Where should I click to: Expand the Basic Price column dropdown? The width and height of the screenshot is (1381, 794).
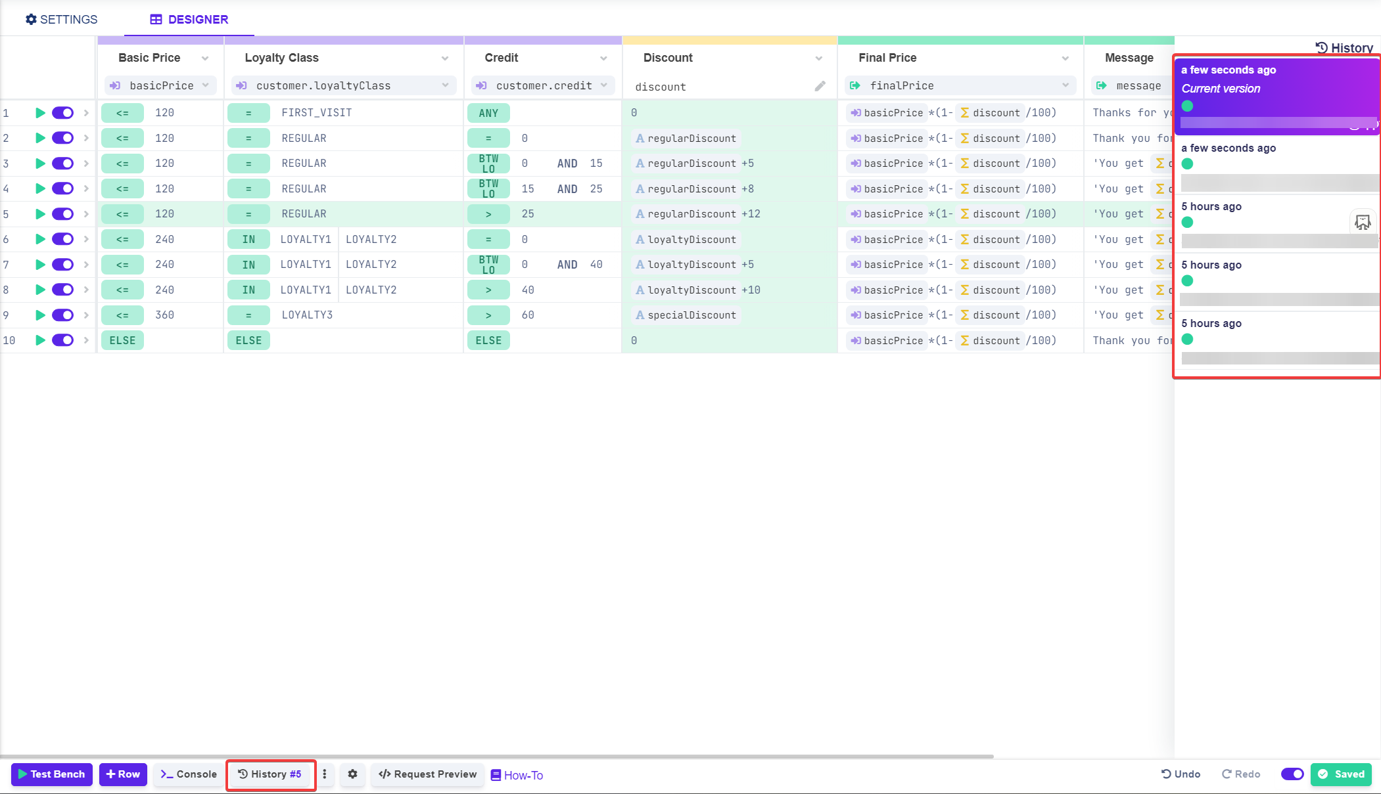click(x=205, y=58)
